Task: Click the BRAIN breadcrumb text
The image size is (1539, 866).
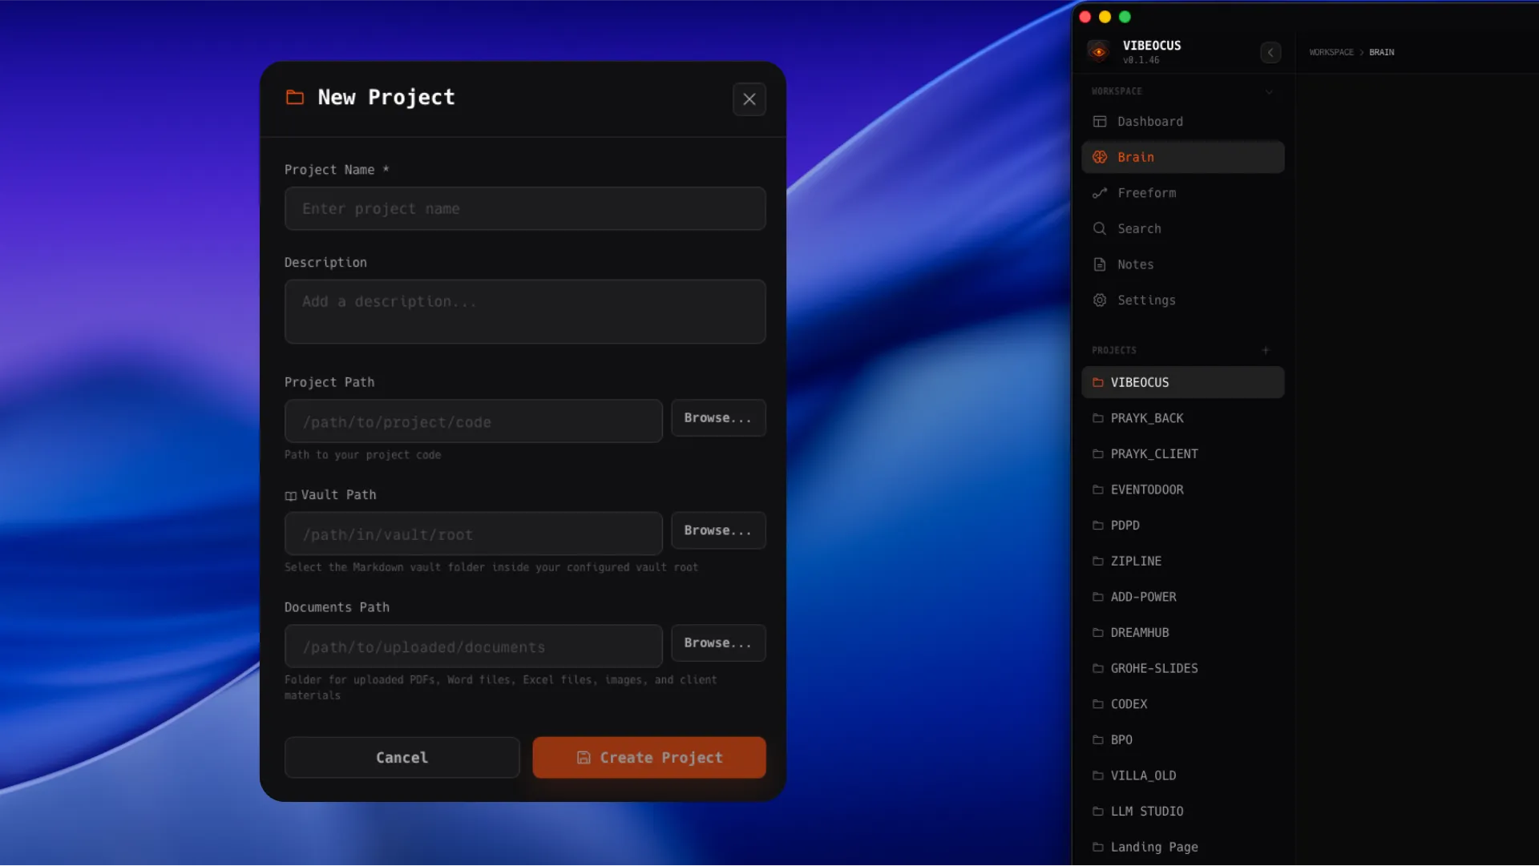Action: pos(1381,53)
